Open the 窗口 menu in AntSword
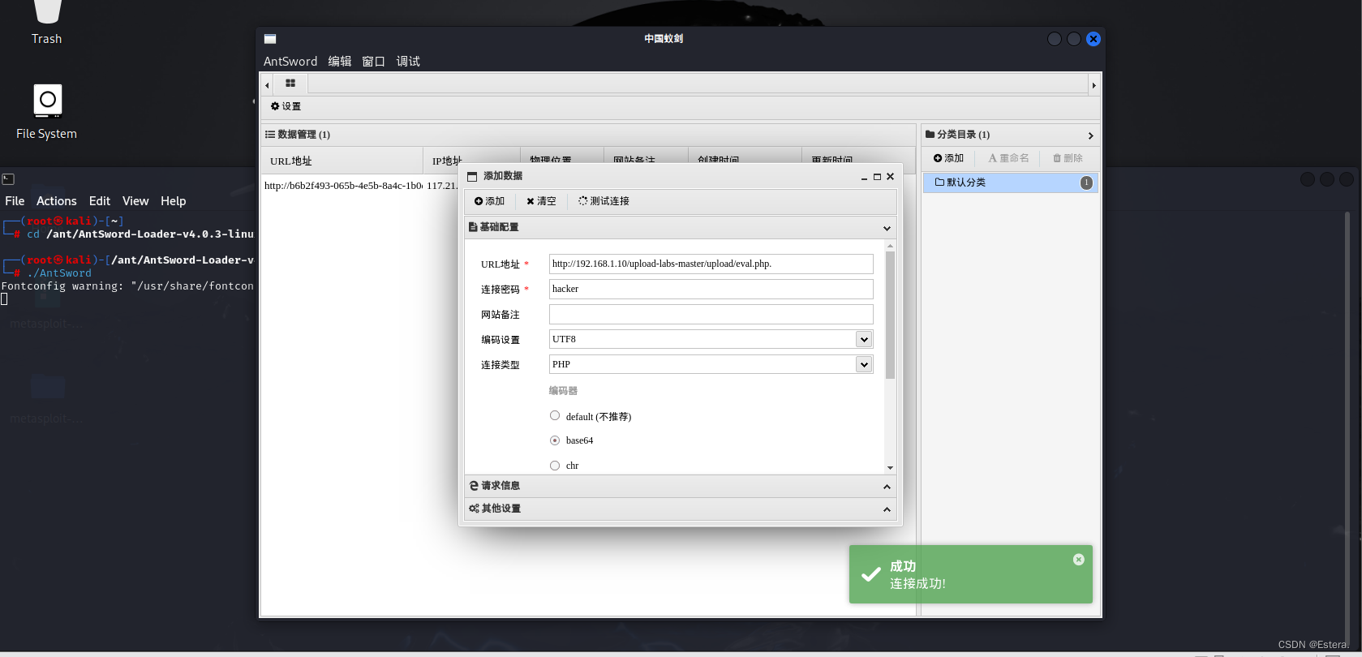 click(x=373, y=62)
